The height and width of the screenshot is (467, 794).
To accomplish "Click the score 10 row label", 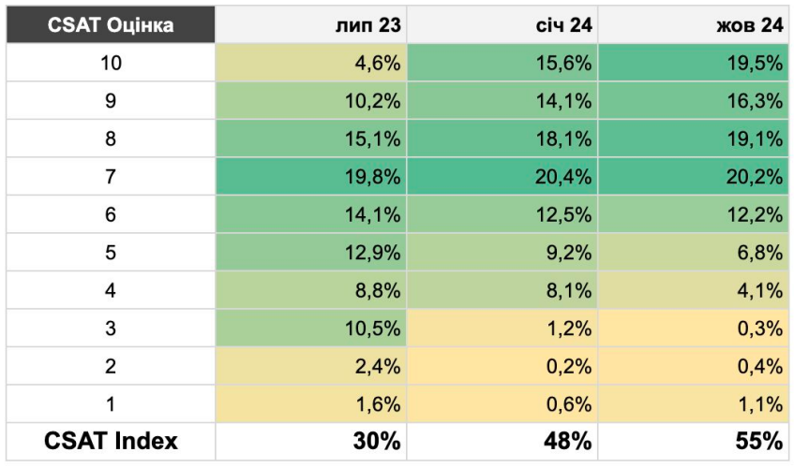I will click(111, 64).
